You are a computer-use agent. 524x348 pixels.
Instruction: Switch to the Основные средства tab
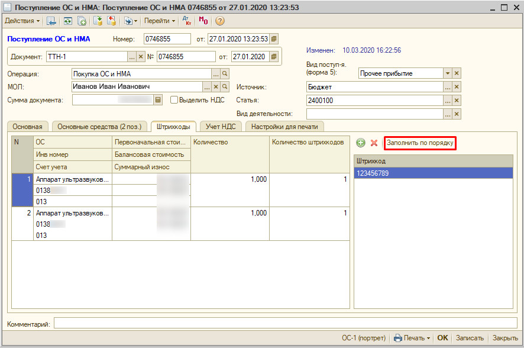coord(99,126)
